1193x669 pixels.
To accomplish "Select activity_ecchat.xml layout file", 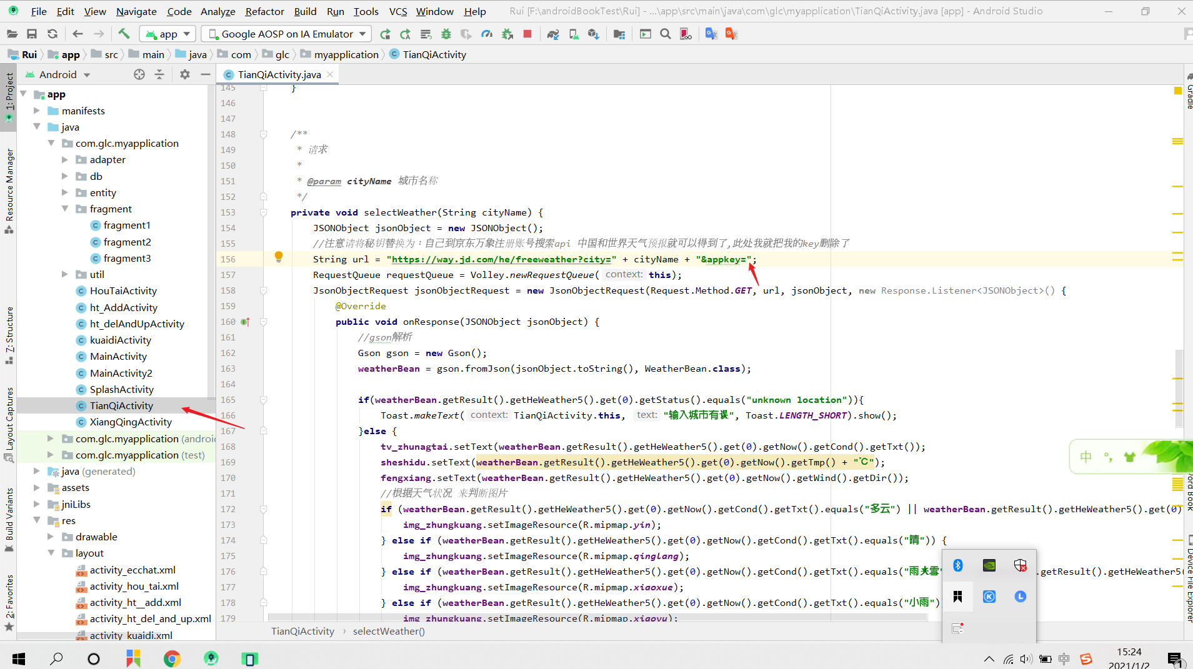I will tap(132, 570).
